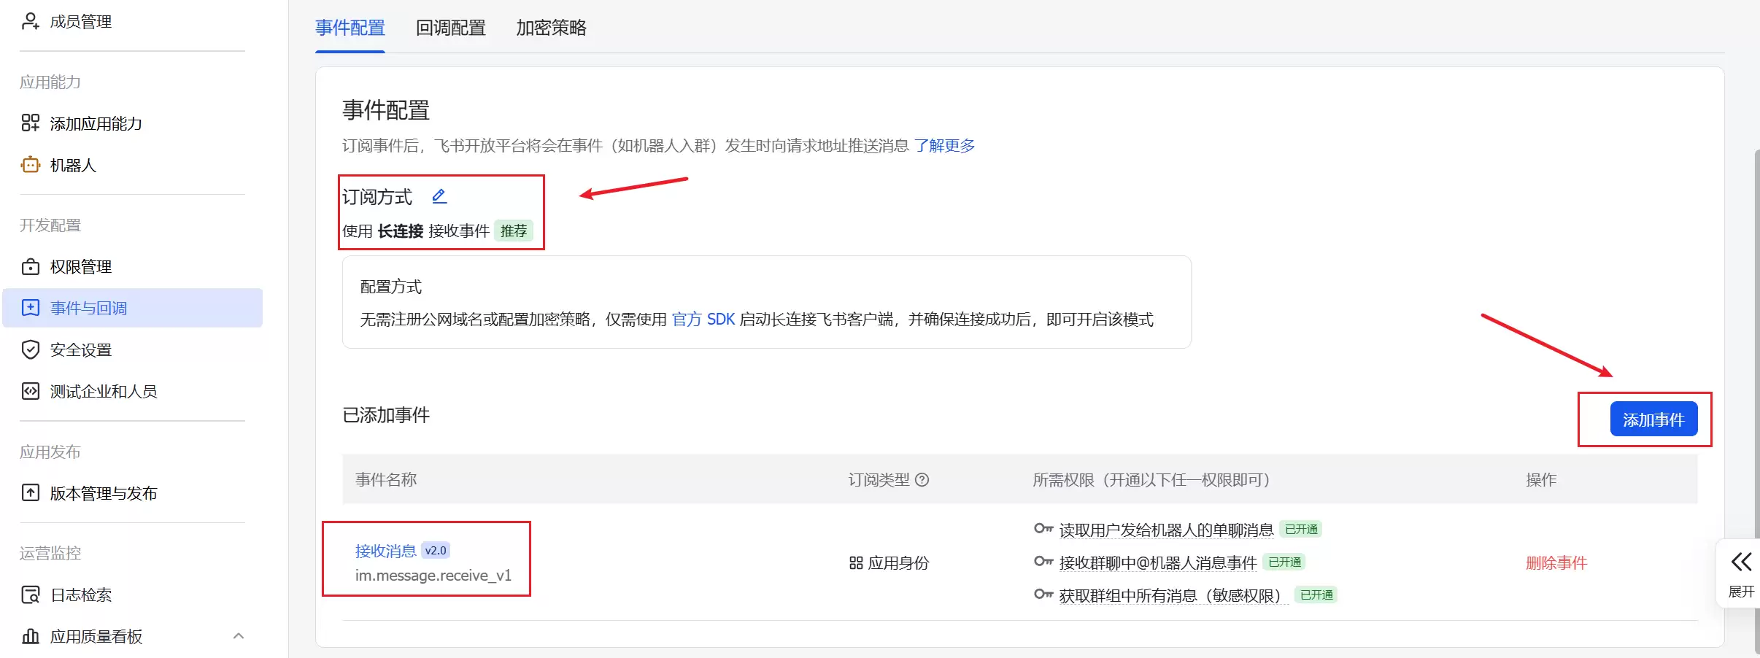Click the 添加事件 button
The width and height of the screenshot is (1760, 658).
1653,419
